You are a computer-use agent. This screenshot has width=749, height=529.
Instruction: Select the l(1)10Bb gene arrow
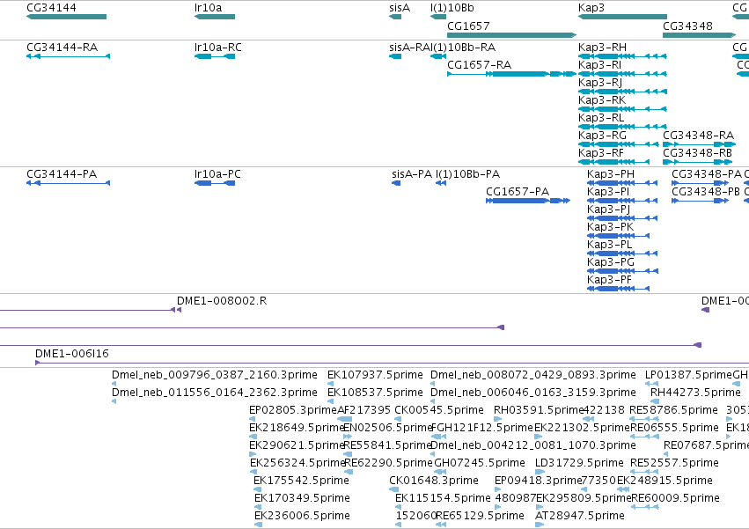(x=438, y=17)
